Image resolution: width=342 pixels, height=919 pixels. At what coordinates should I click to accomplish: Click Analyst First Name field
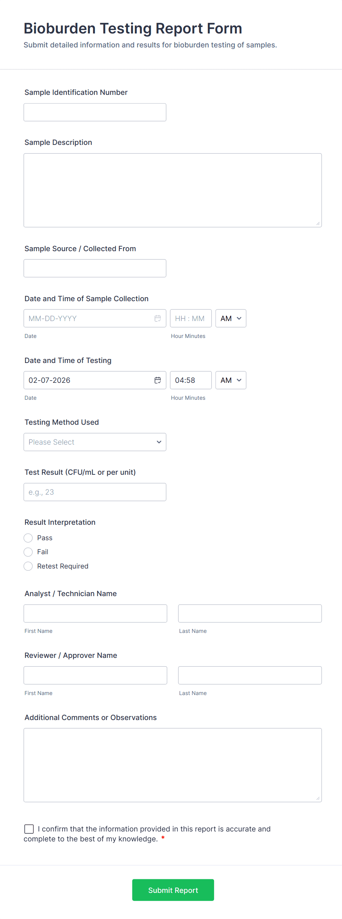pyautogui.click(x=95, y=613)
